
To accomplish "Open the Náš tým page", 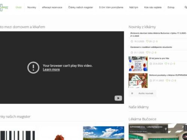I will (x=134, y=7).
